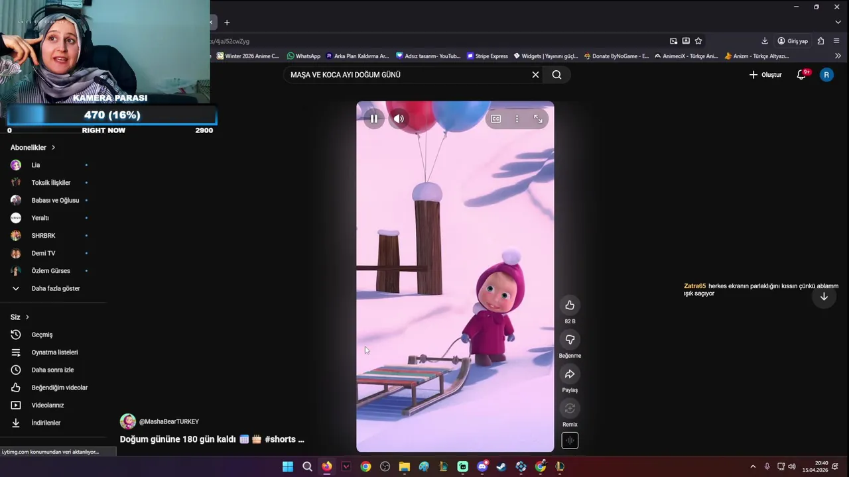Screen dimensions: 849x477
Task: Bookmark this page with the star icon
Action: tap(698, 41)
